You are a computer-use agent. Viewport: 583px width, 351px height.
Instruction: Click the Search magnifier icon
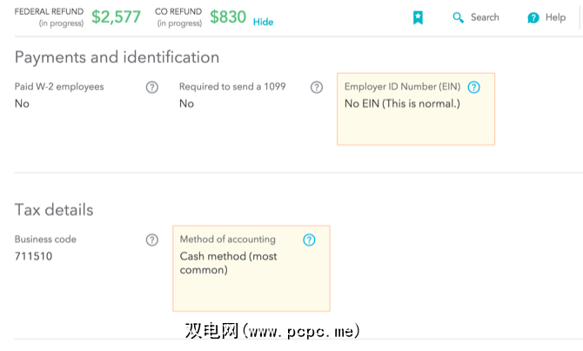click(x=459, y=17)
